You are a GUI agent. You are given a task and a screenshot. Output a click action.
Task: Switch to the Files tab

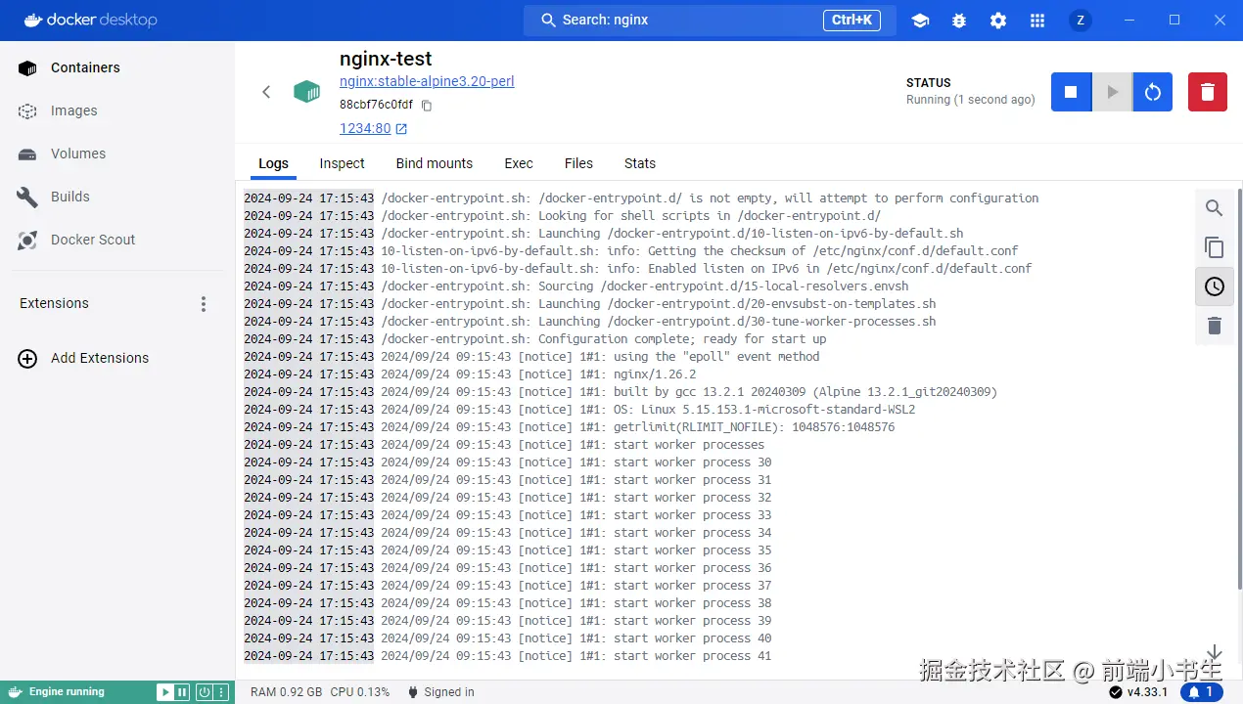(578, 163)
